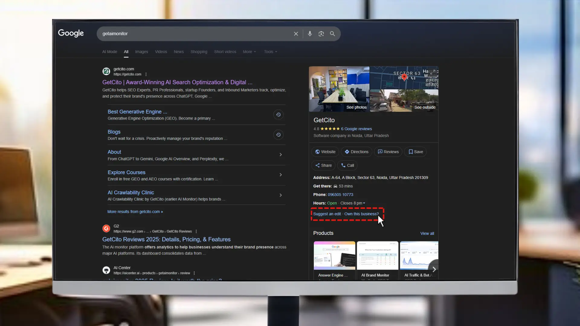Open the News tab
Screen dimensions: 580x326
(179, 52)
